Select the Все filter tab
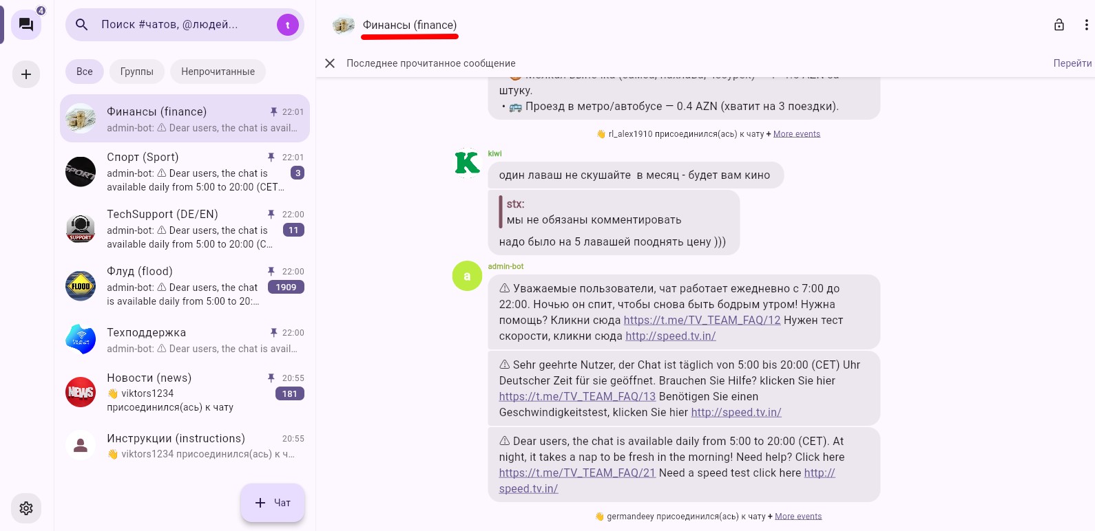 tap(85, 72)
